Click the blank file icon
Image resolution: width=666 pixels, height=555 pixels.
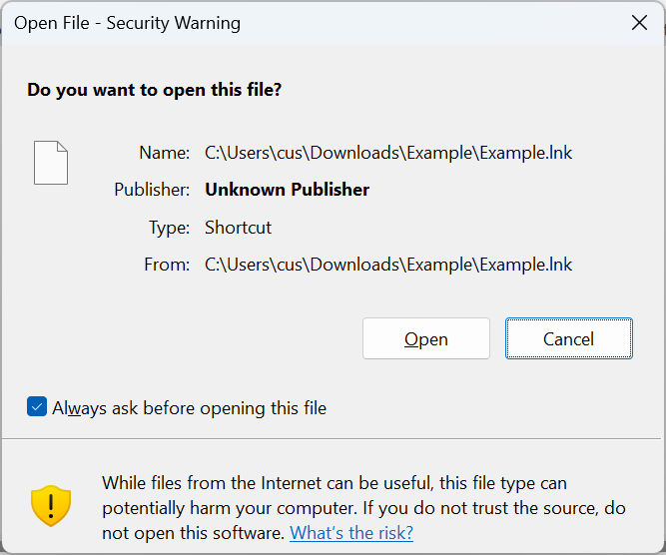pyautogui.click(x=51, y=163)
